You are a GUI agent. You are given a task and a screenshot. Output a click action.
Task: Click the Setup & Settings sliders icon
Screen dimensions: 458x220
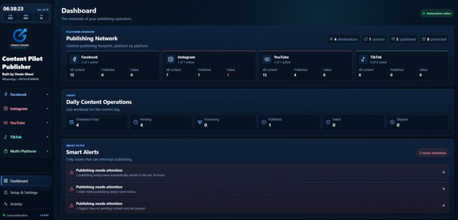6,193
